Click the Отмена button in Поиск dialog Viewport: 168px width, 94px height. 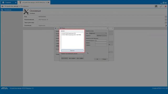coord(104,59)
